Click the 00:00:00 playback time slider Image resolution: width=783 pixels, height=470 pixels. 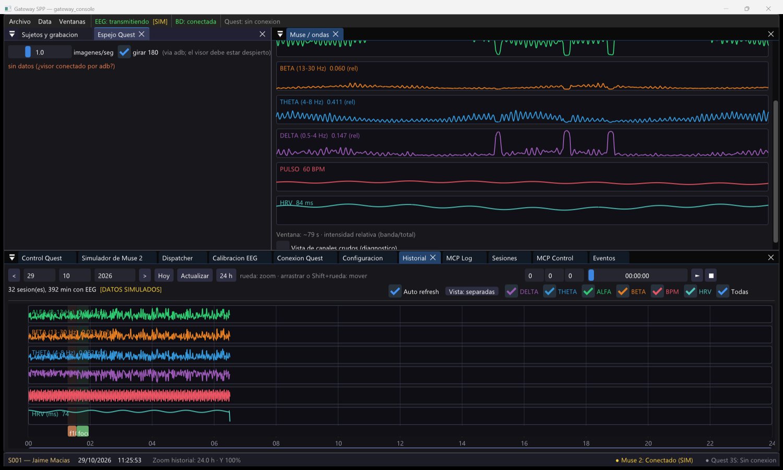click(637, 275)
